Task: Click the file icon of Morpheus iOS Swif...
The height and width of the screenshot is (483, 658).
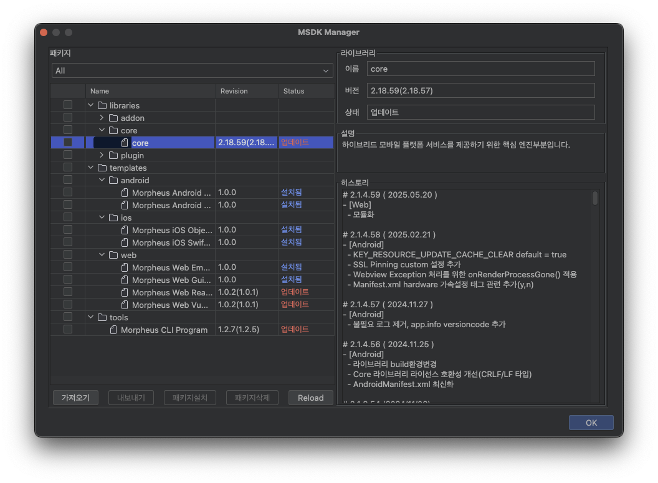Action: tap(125, 242)
